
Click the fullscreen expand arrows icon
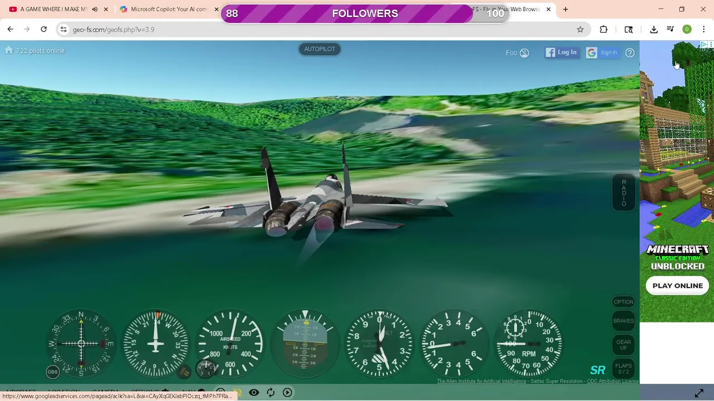[699, 393]
